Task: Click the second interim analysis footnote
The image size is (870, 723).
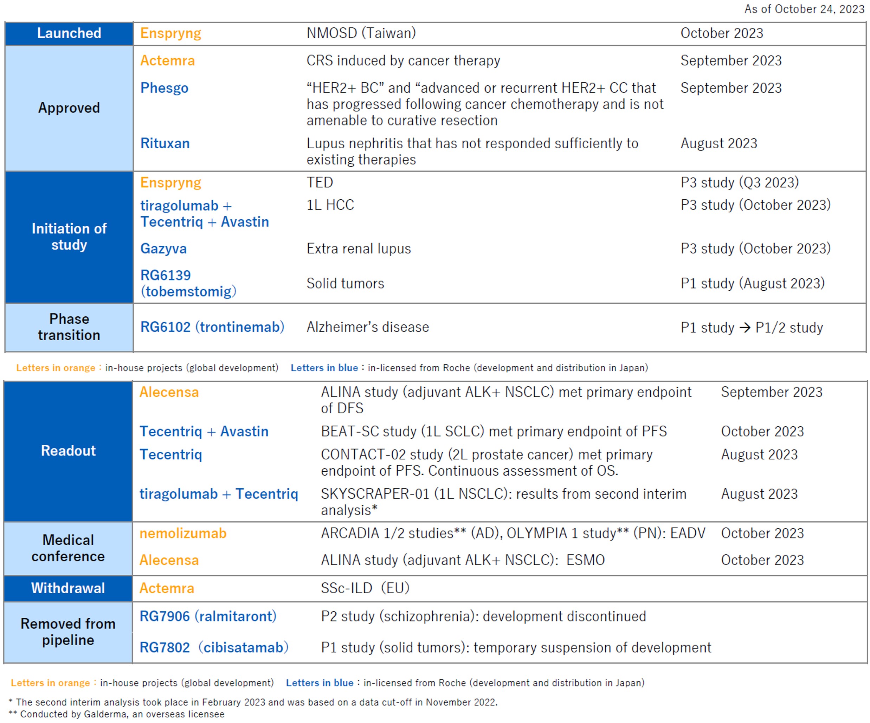Action: tap(253, 702)
